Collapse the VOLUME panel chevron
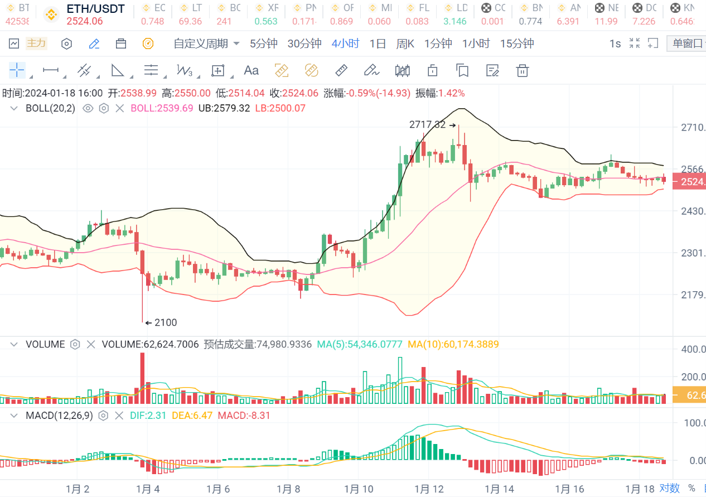 (14, 345)
